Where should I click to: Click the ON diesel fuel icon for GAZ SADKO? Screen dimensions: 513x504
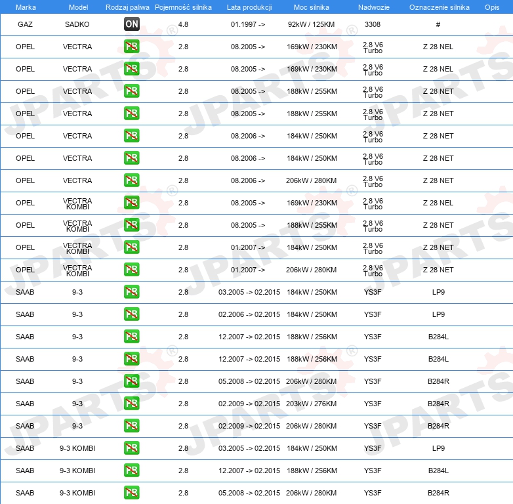(131, 24)
